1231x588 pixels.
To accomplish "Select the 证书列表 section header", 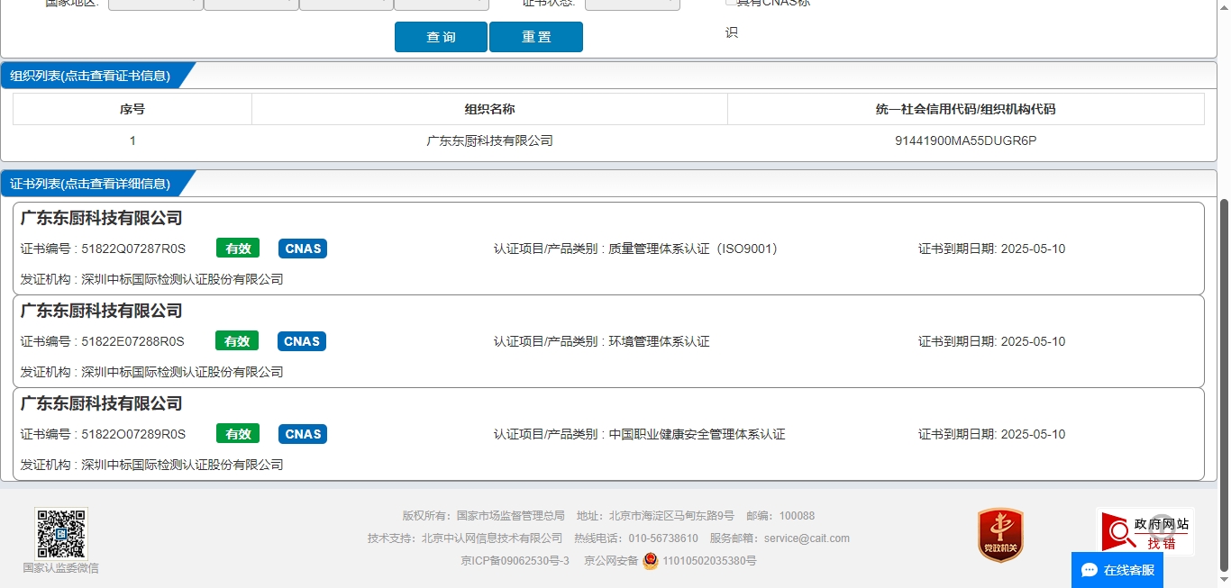I will coord(90,184).
